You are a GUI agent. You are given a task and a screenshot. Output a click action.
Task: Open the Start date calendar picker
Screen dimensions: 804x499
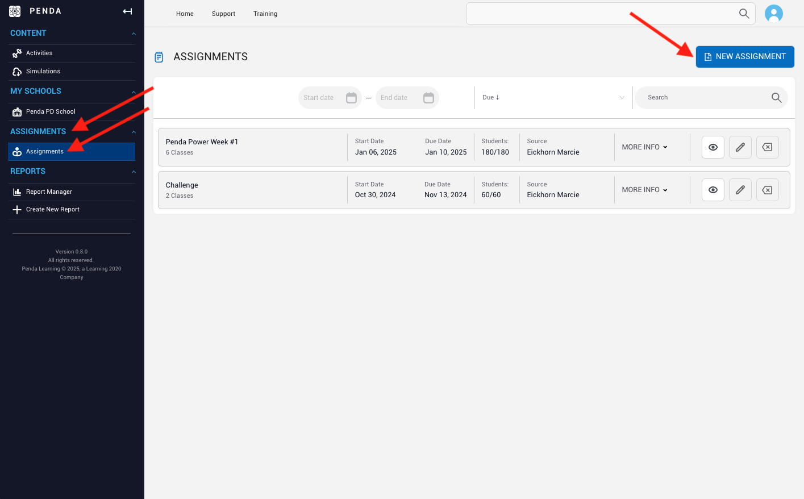tap(351, 97)
